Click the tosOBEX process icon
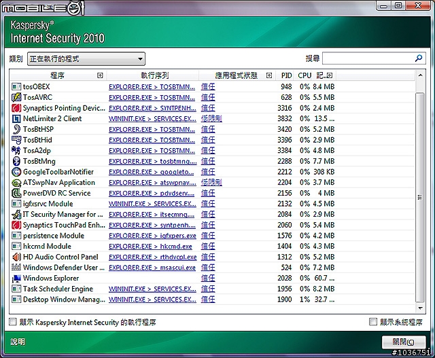This screenshot has height=358, width=435. click(16, 87)
